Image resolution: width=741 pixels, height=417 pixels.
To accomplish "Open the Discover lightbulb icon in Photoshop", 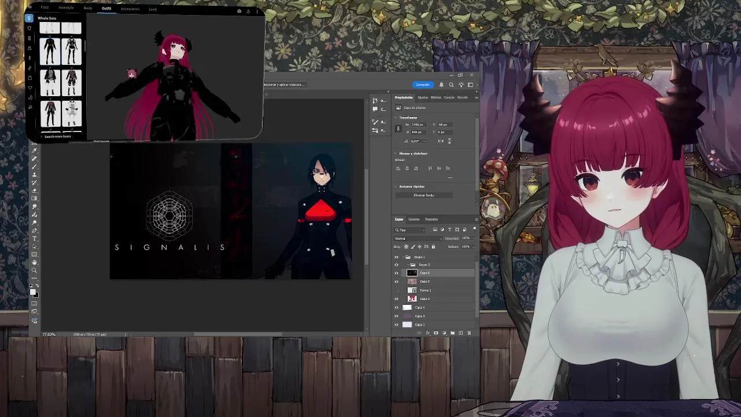I will coord(461,85).
